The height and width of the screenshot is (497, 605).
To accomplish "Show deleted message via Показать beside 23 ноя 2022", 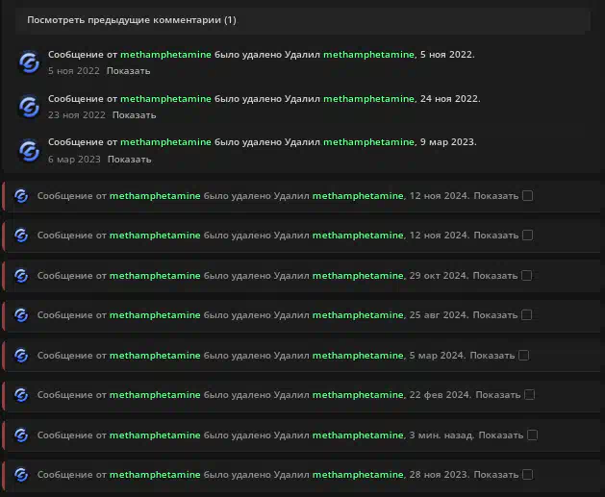I will (x=134, y=115).
